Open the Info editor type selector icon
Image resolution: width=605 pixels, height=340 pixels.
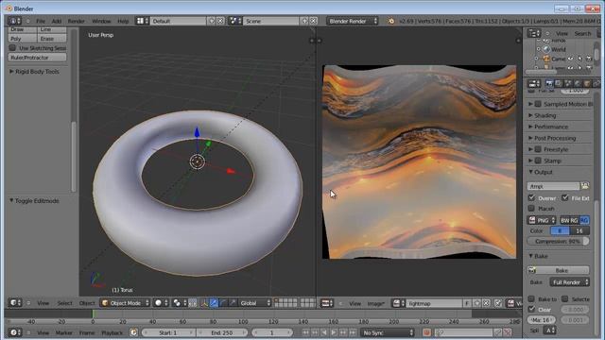coord(14,21)
